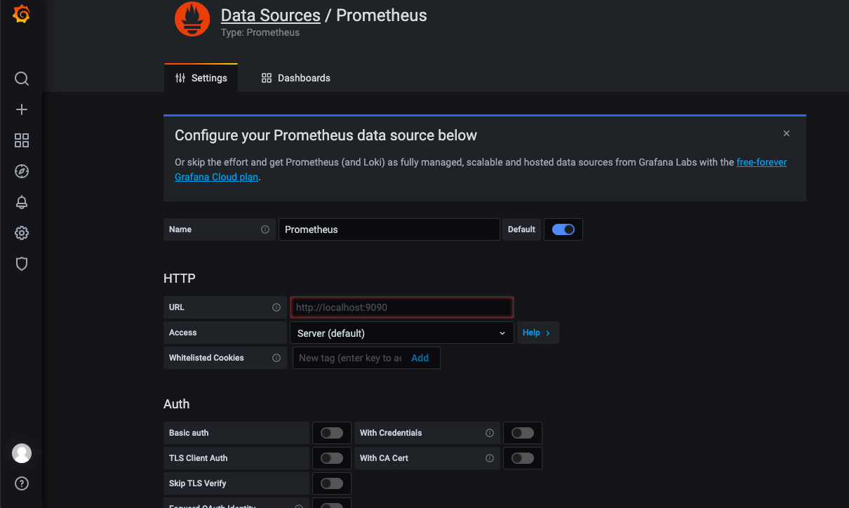Expand the Access Help section
This screenshot has height=508, width=849.
(x=537, y=333)
